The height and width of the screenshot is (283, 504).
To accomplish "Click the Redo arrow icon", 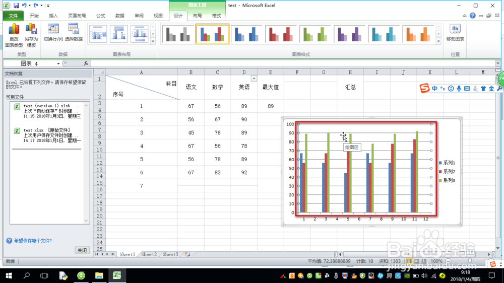I will pos(36,6).
